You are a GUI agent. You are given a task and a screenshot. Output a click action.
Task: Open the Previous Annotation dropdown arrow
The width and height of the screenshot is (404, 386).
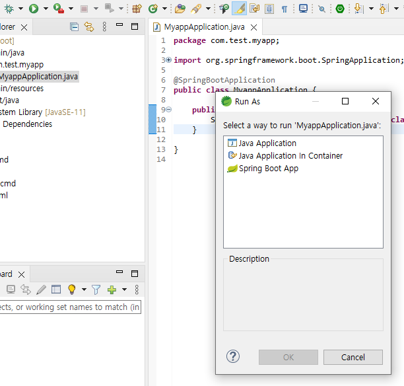(396, 9)
